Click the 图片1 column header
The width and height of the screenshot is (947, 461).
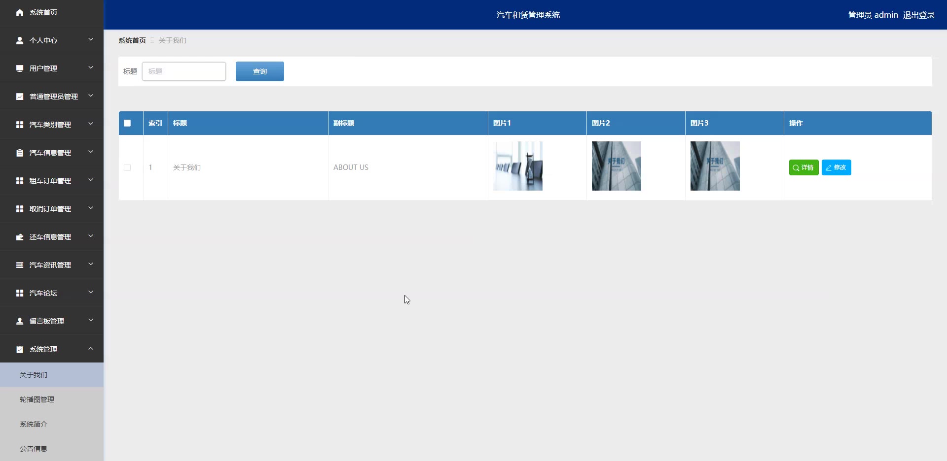pyautogui.click(x=537, y=123)
